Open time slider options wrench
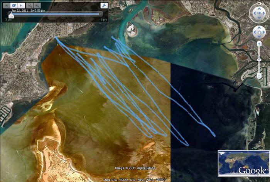 coord(104,5)
